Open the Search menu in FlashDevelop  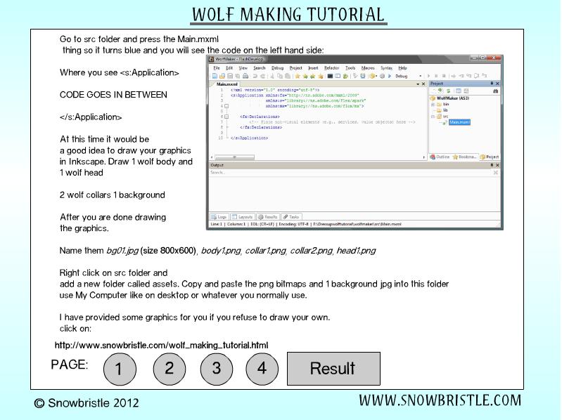click(x=259, y=68)
